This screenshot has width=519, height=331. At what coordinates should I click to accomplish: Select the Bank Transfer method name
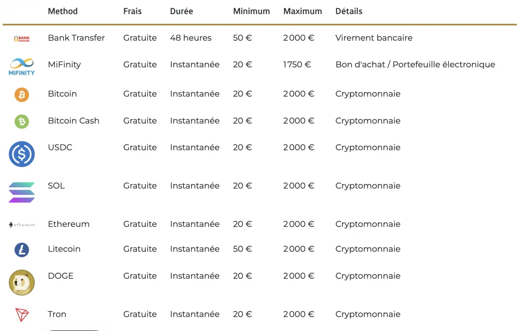point(77,38)
